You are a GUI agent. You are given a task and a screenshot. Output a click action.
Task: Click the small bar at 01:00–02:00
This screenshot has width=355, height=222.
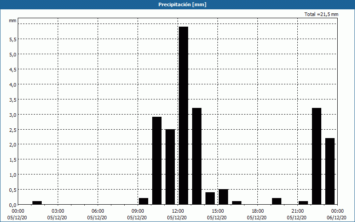pyautogui.click(x=37, y=203)
